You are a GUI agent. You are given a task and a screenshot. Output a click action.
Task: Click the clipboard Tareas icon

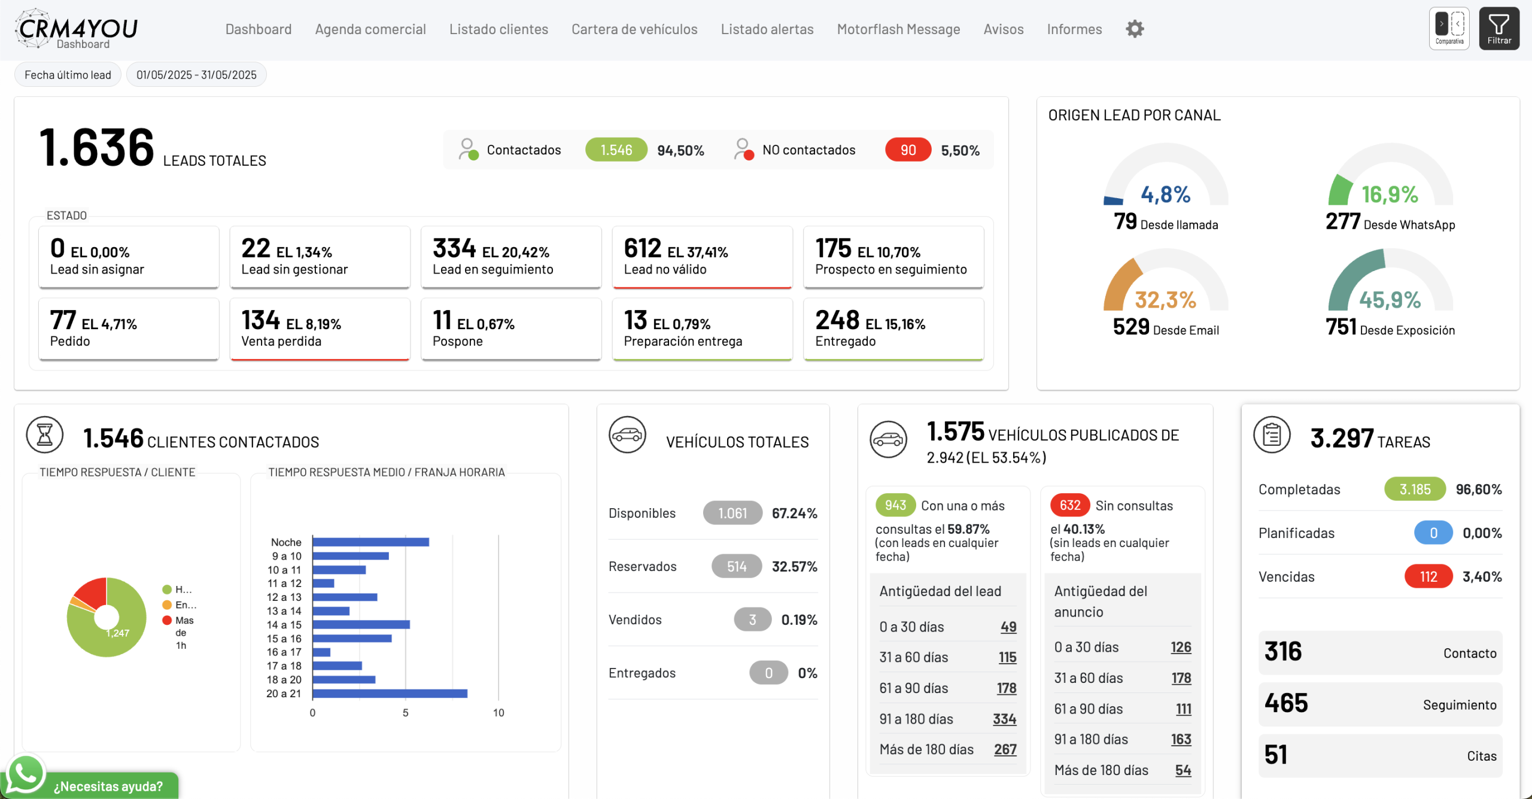click(1272, 435)
